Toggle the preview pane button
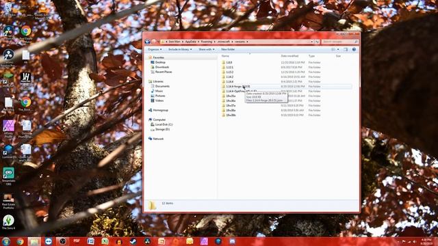 click(346, 49)
